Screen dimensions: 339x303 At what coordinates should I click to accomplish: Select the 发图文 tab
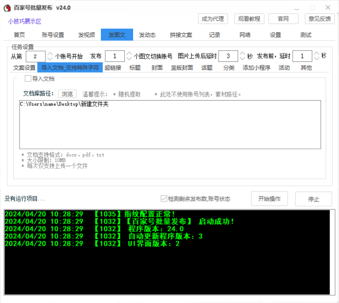pos(117,35)
